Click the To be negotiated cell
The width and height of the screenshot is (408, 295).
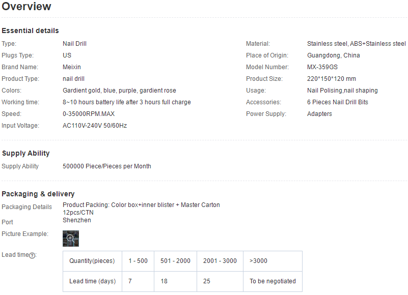coord(273,281)
